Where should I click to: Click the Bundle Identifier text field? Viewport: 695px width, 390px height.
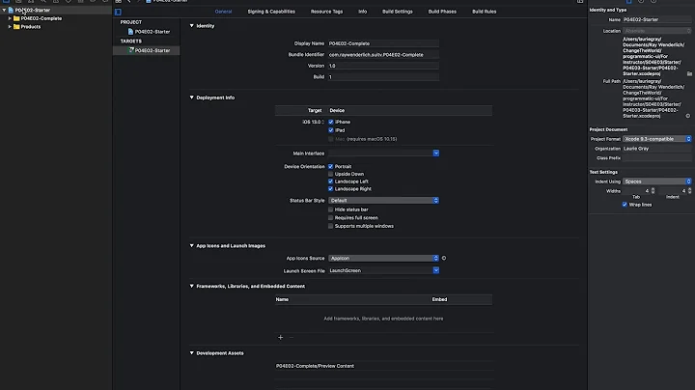click(x=383, y=54)
